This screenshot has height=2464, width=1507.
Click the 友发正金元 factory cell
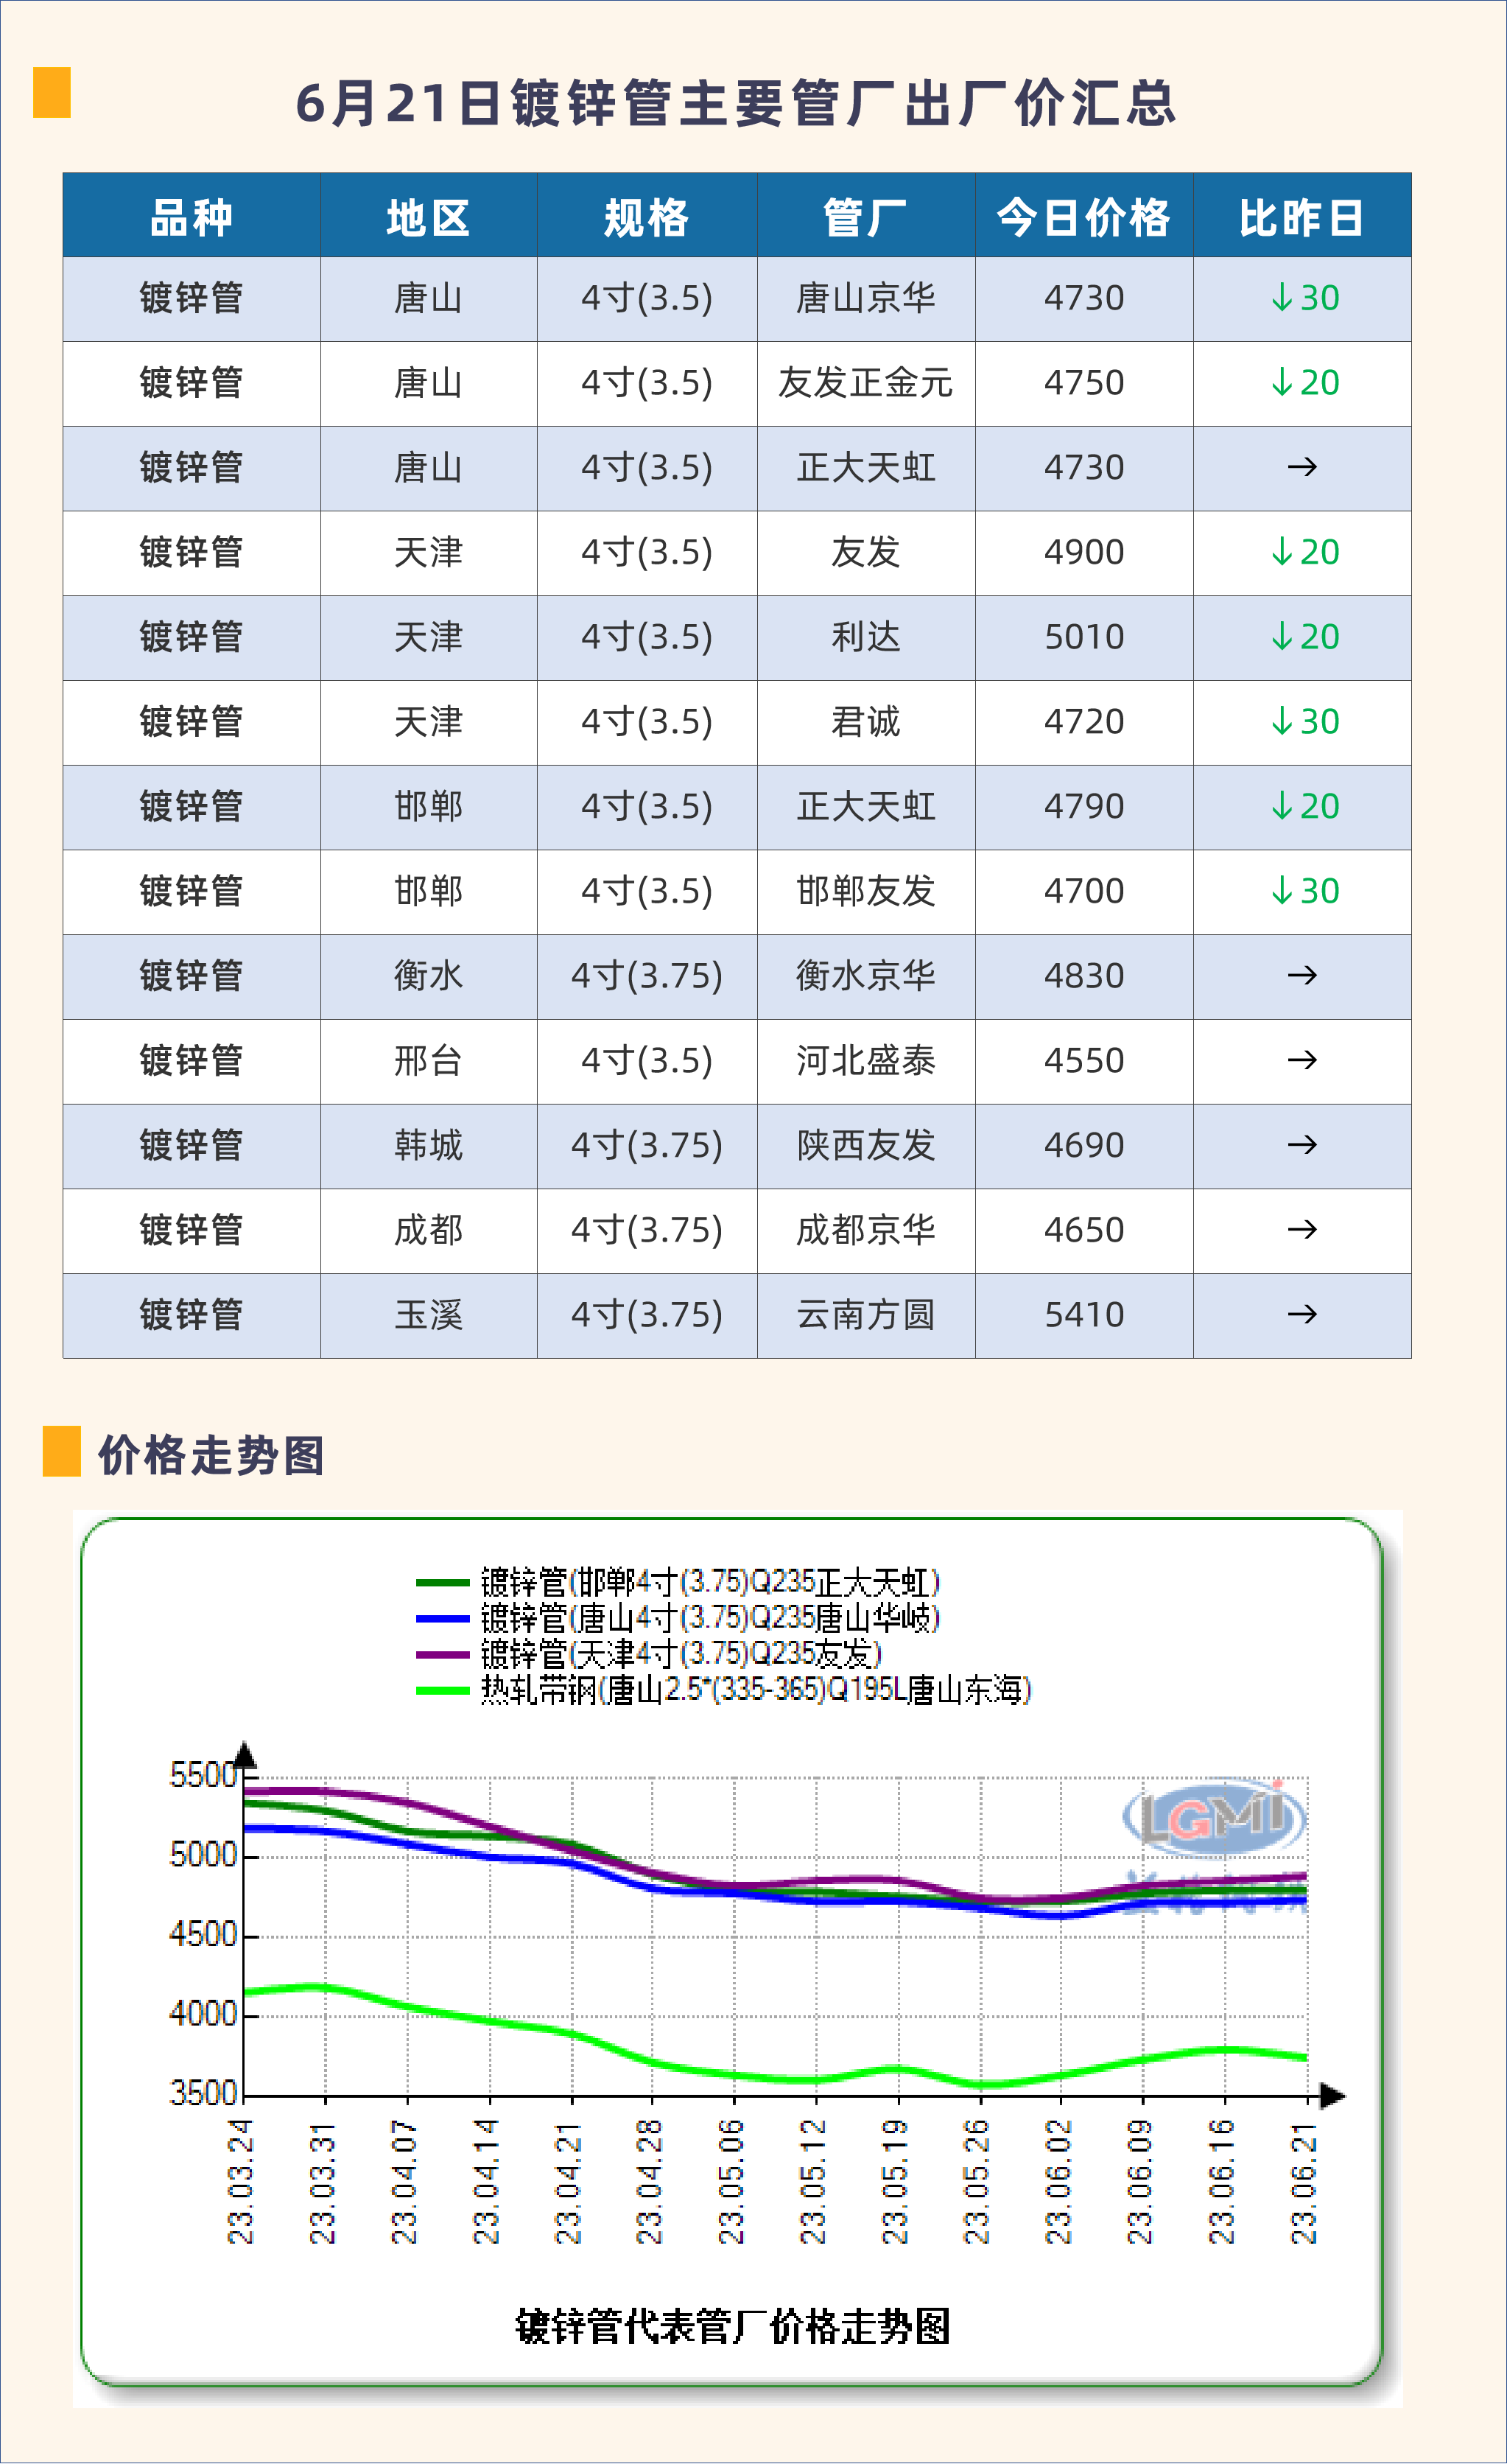pyautogui.click(x=865, y=383)
